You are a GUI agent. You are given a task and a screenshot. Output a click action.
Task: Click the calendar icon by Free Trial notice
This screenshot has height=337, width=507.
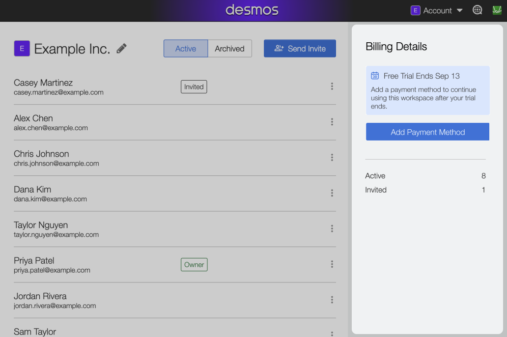[x=375, y=76]
